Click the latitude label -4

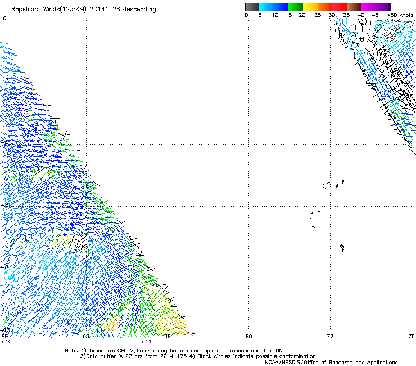point(4,142)
